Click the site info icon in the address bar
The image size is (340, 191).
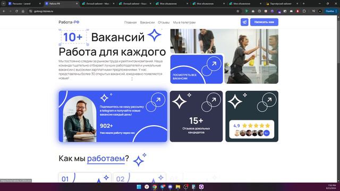coord(31,11)
